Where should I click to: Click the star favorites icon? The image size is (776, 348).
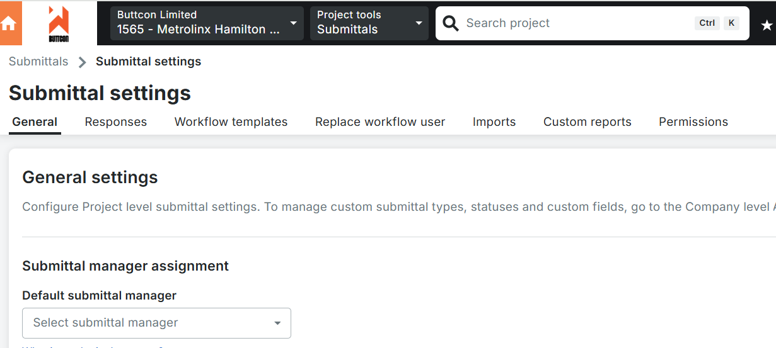pyautogui.click(x=767, y=25)
